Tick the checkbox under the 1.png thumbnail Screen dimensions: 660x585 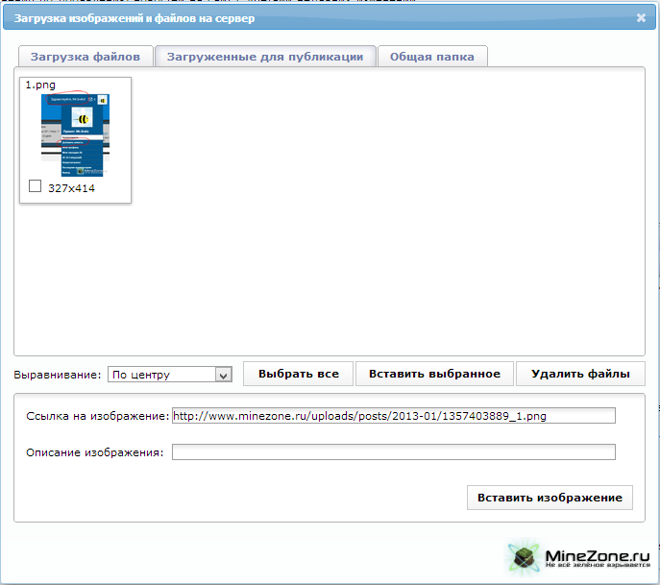[x=36, y=186]
